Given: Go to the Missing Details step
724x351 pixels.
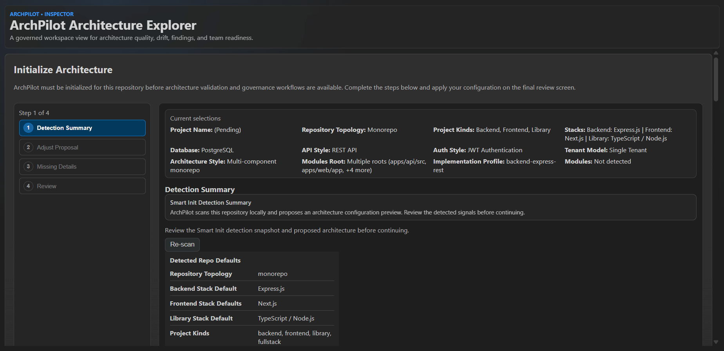Looking at the screenshot, I should [x=82, y=167].
